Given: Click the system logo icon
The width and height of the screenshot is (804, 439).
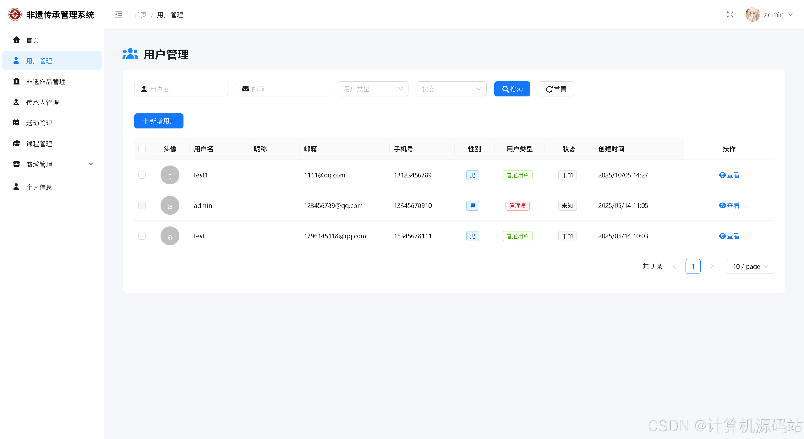Looking at the screenshot, I should (x=15, y=15).
